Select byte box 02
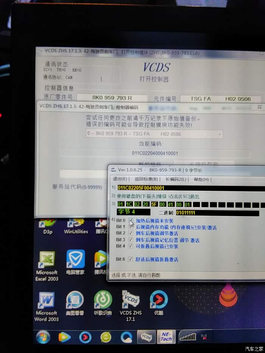 point(137,204)
